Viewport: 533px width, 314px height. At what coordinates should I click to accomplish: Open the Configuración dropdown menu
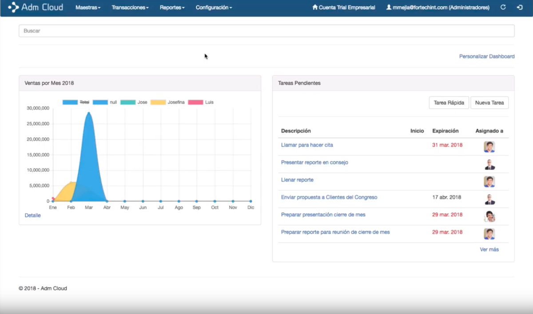click(x=214, y=8)
